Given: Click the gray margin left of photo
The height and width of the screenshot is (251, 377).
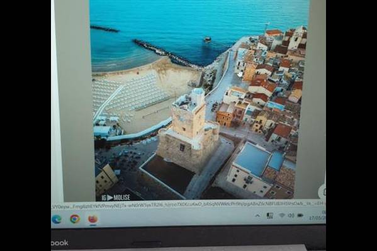Looking at the screenshot, I should (x=76, y=101).
